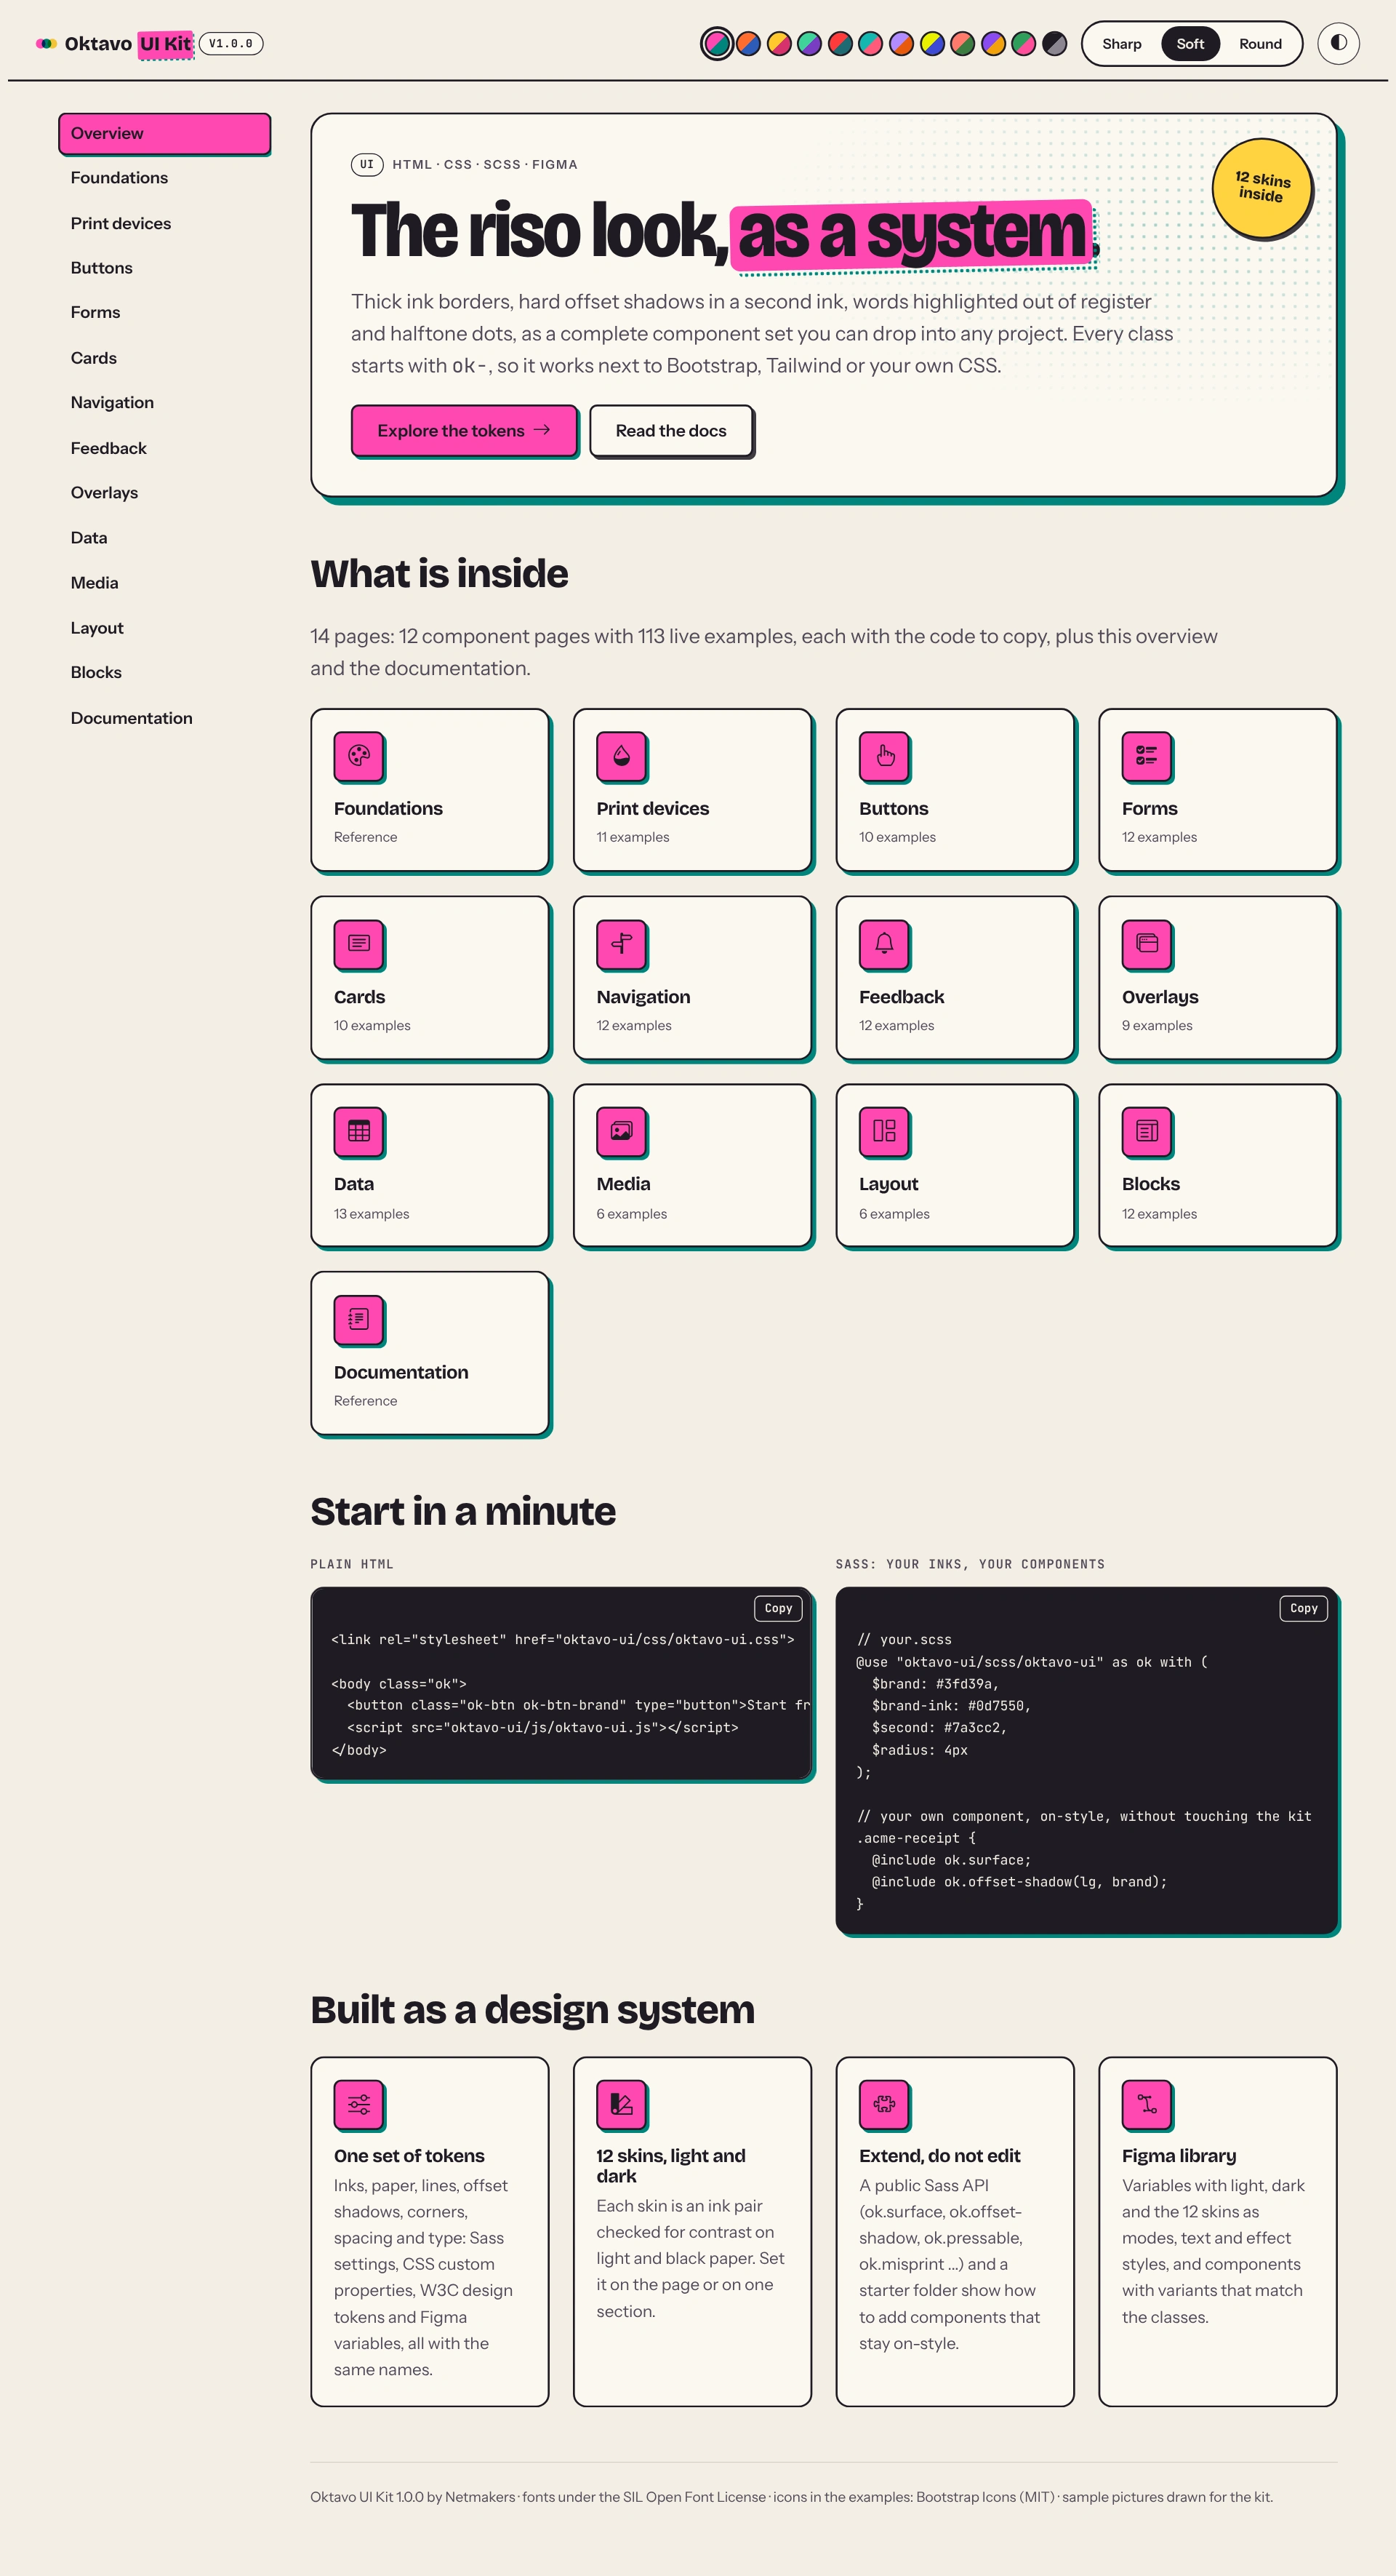Choose the black and grey skin swatch
Screen dimensions: 1396x2576
1054,44
